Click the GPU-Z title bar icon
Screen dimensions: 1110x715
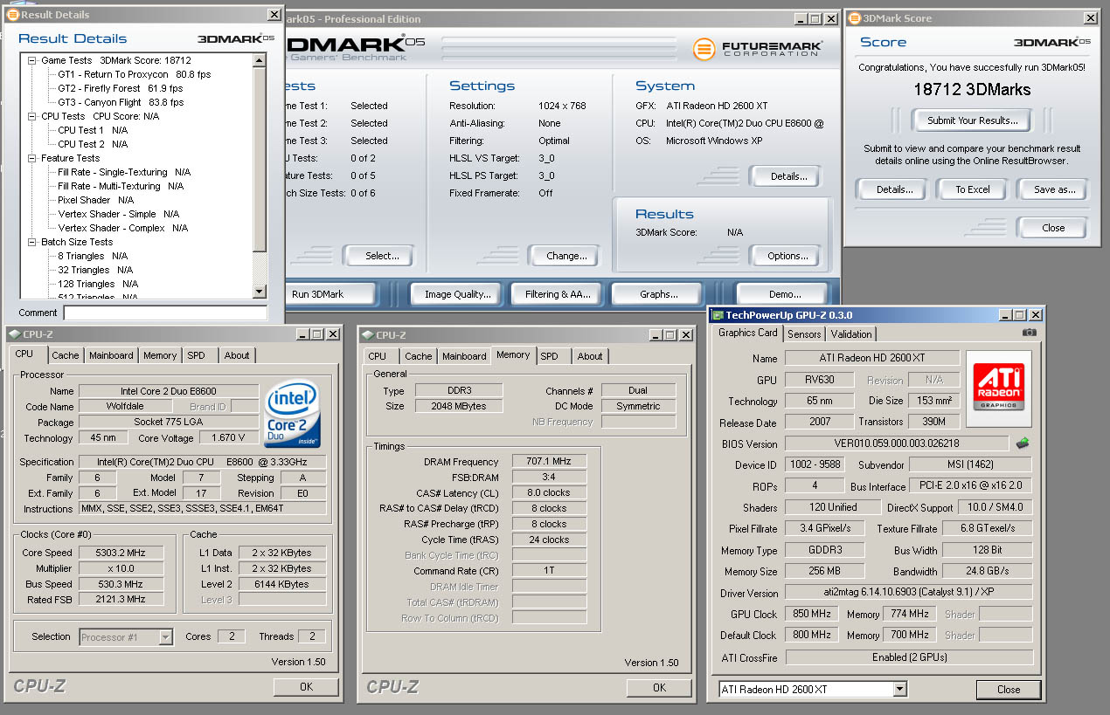[718, 315]
